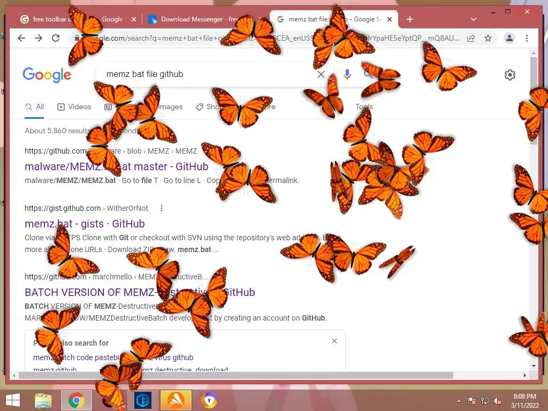Bookmark this tab with the star icon
The height and width of the screenshot is (411, 548).
488,38
